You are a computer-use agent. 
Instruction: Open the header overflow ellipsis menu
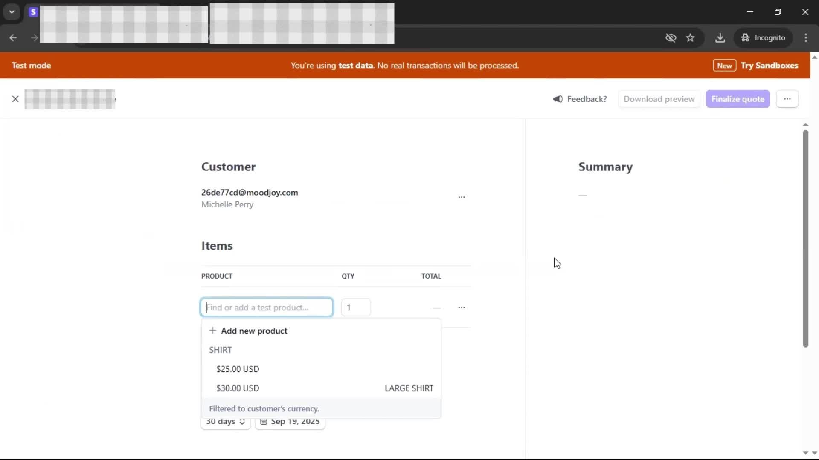(x=787, y=99)
